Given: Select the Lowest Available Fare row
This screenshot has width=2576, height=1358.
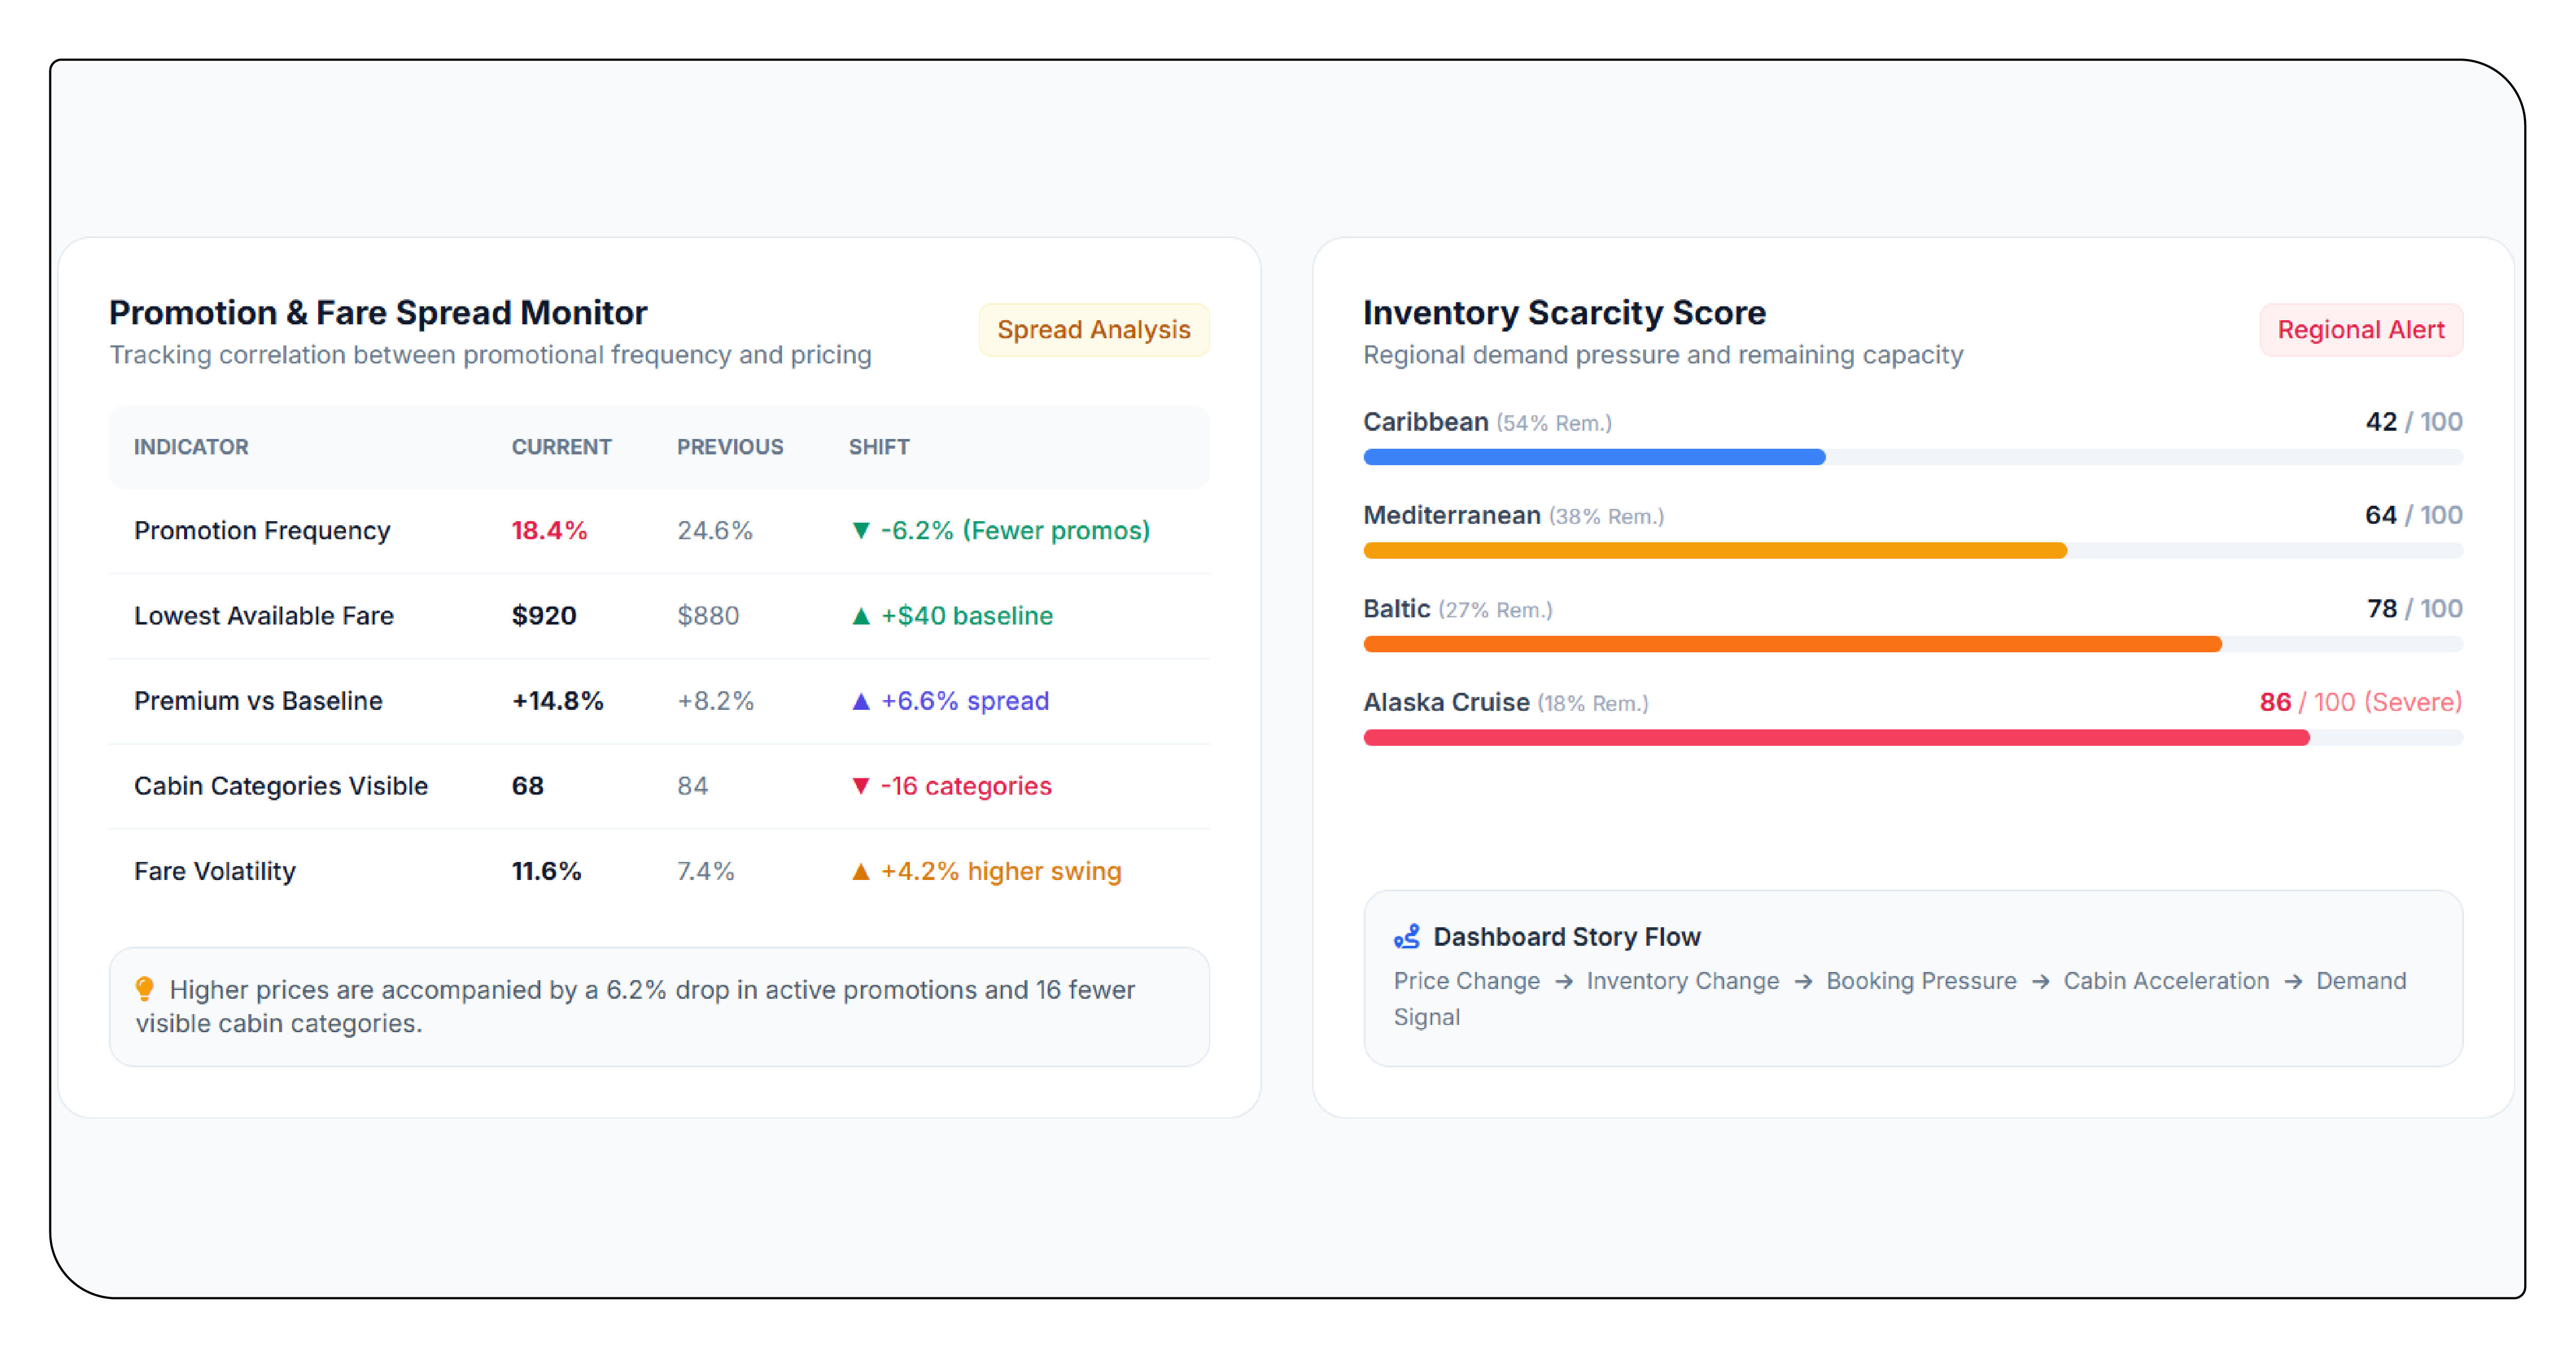Looking at the screenshot, I should pyautogui.click(x=659, y=615).
